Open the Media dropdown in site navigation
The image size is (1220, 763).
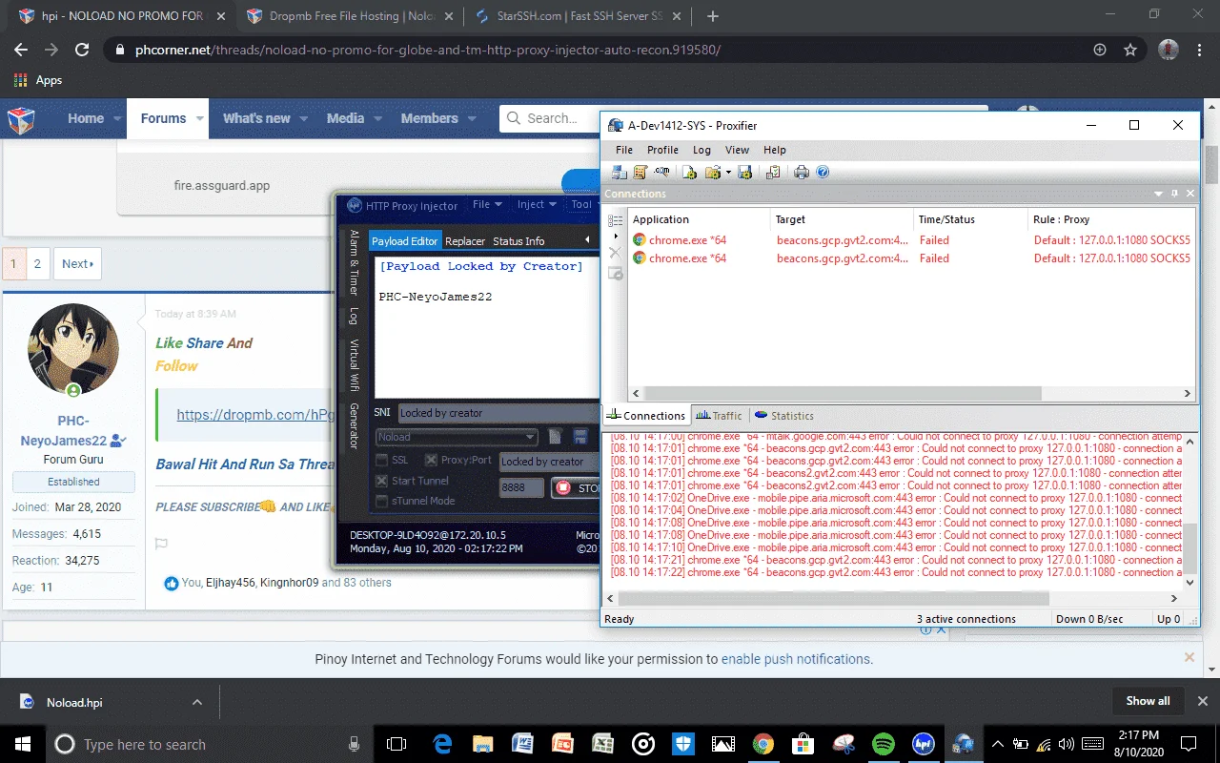(x=378, y=119)
